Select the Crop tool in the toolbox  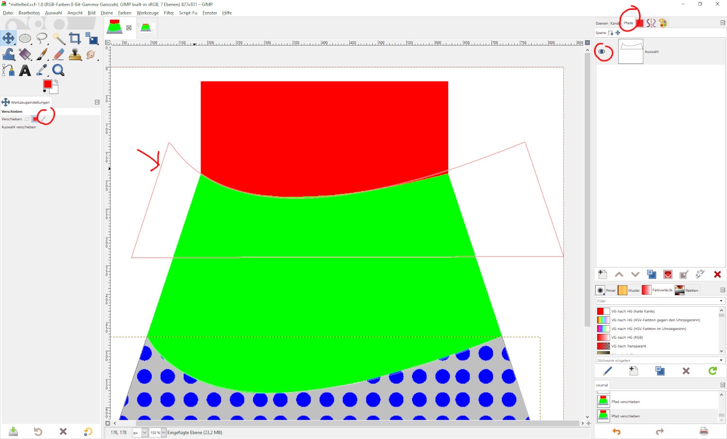[x=75, y=38]
